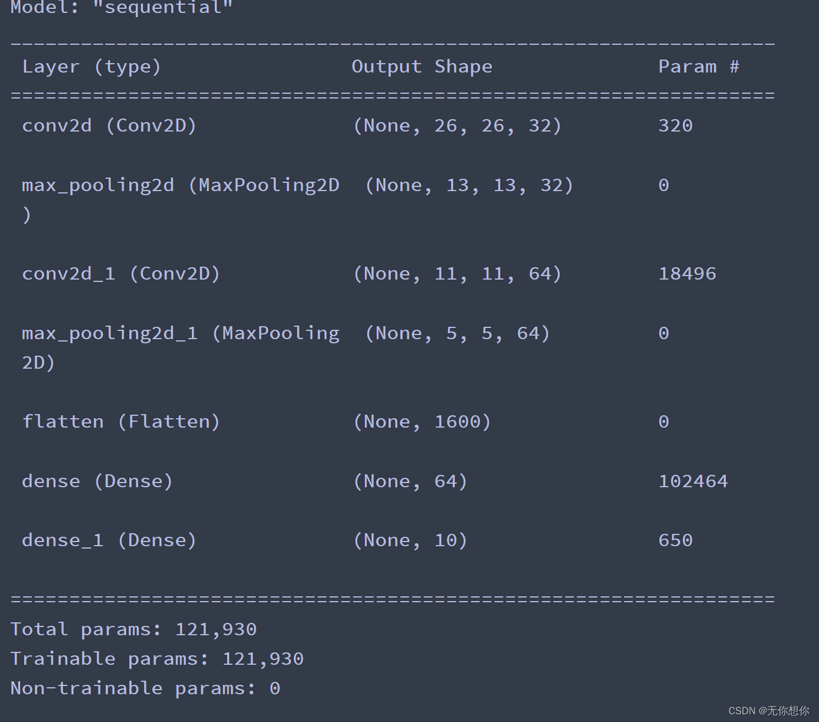Click the 320 parameter count

[x=676, y=126]
